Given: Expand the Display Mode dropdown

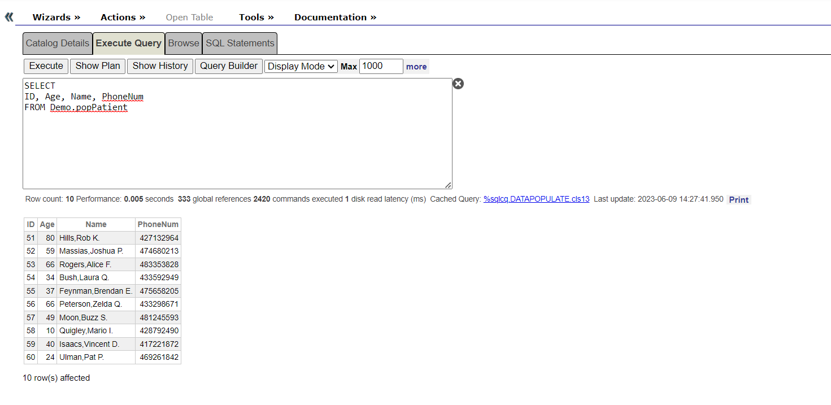Looking at the screenshot, I should coord(301,66).
